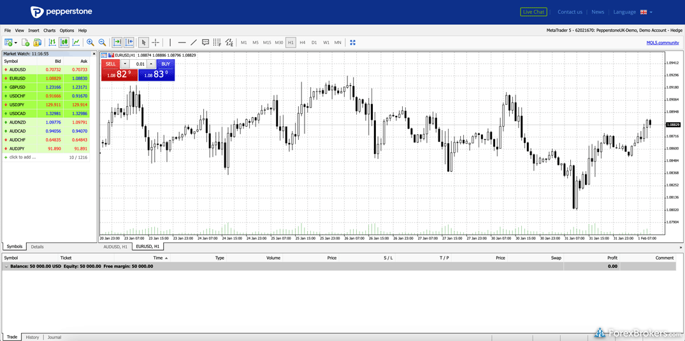The width and height of the screenshot is (685, 341).
Task: Click the fullscreen icon in the toolbar
Action: [x=352, y=43]
